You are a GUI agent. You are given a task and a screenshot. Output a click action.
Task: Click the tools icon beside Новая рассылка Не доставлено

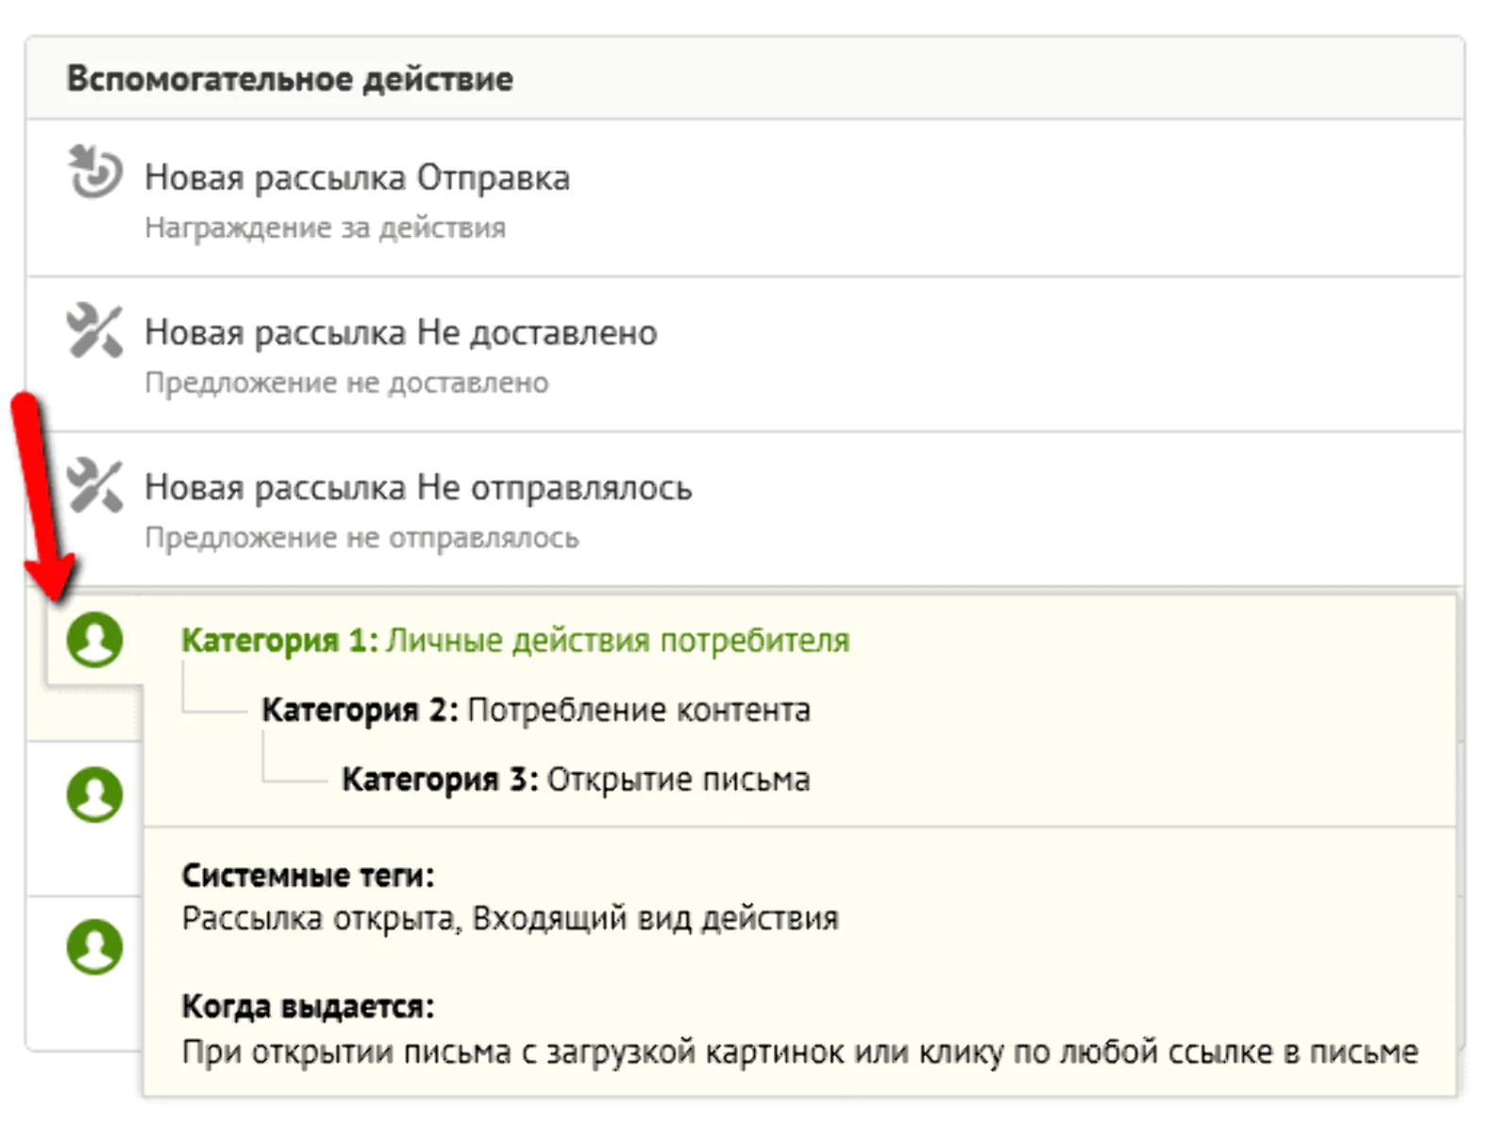pyautogui.click(x=94, y=331)
